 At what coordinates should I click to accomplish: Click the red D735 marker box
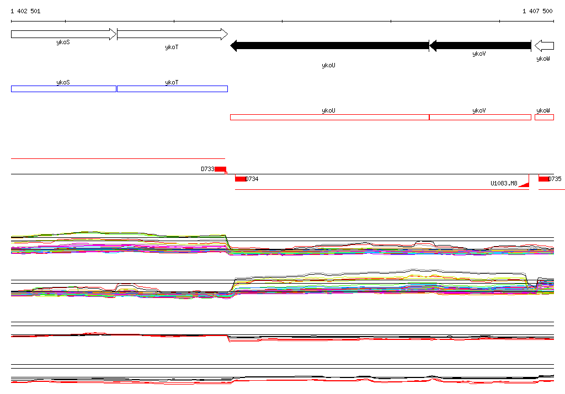[543, 179]
